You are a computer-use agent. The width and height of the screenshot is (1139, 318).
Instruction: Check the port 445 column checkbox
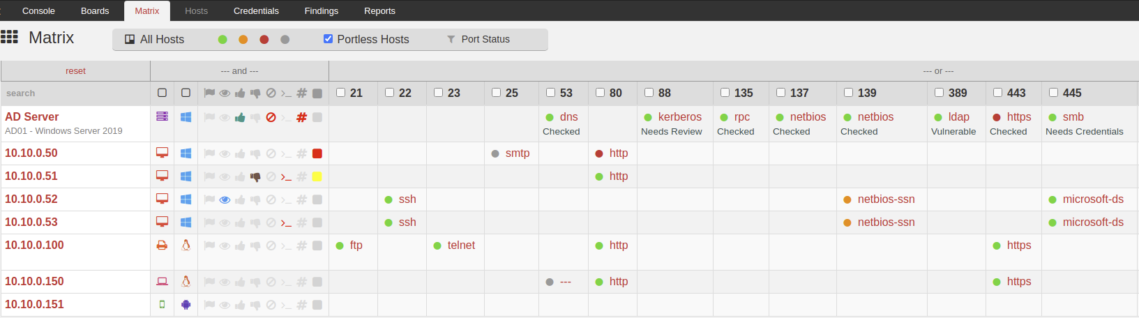(x=1053, y=92)
